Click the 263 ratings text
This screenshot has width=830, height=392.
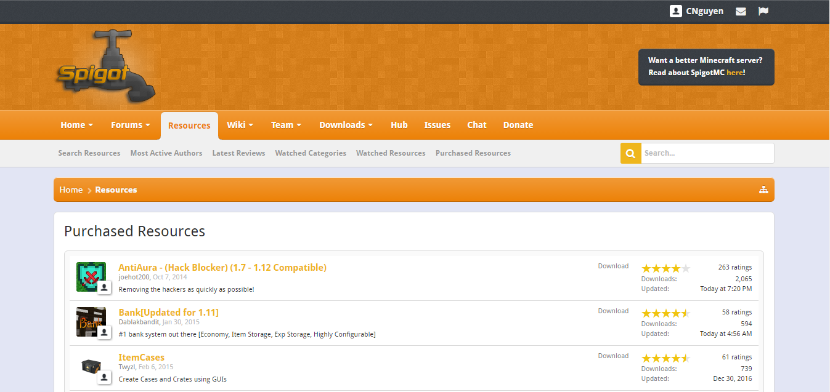pyautogui.click(x=735, y=267)
